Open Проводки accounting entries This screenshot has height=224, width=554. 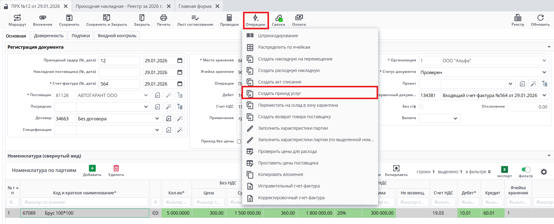click(x=229, y=20)
